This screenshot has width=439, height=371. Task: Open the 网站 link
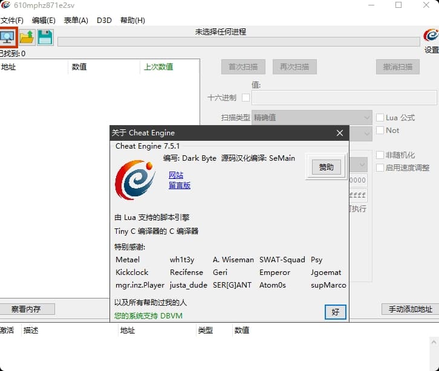click(x=176, y=175)
